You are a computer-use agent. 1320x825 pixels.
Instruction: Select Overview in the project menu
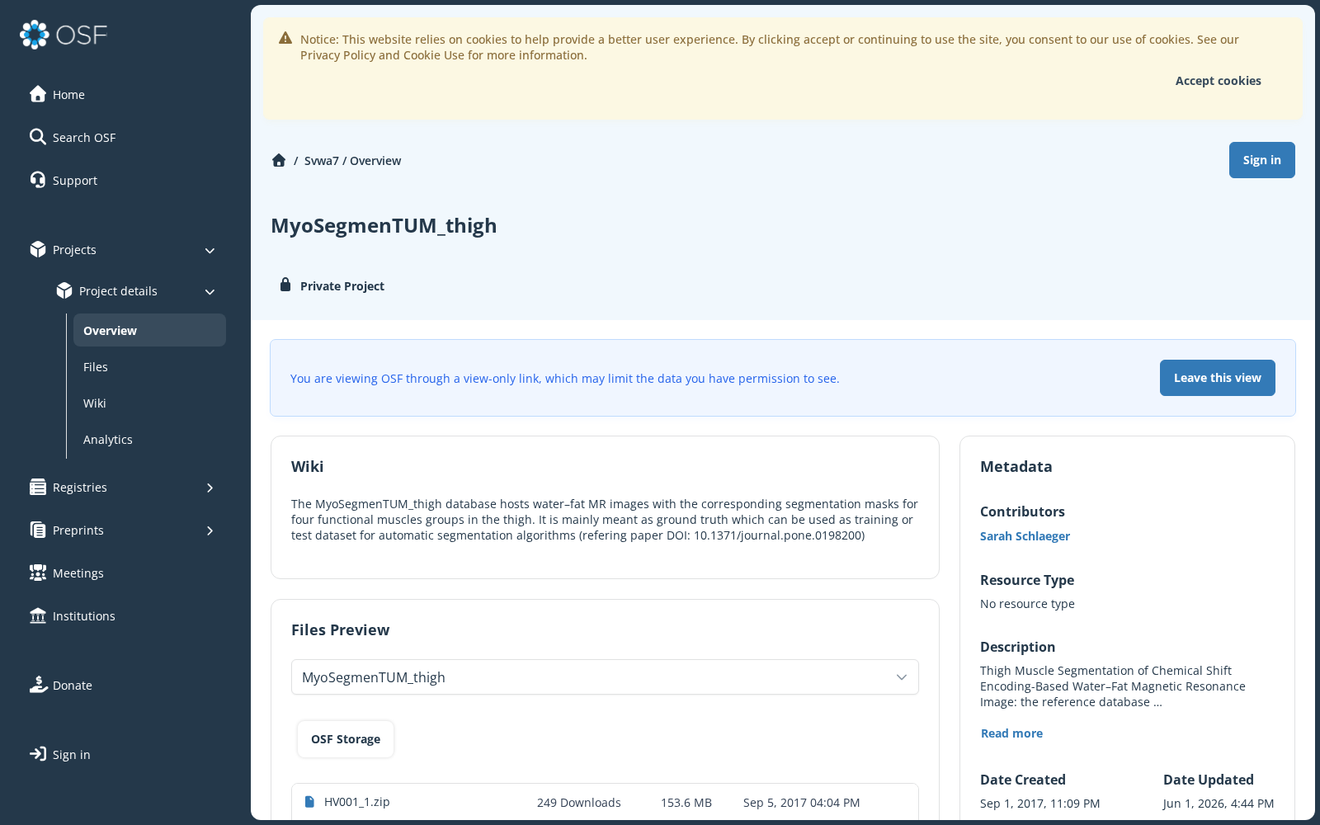tap(149, 330)
